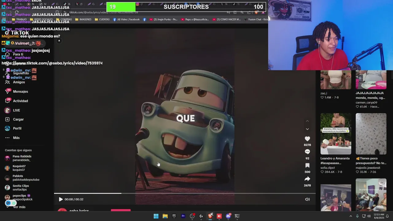Click the browser address bar URL
The image size is (393, 221).
click(x=104, y=13)
